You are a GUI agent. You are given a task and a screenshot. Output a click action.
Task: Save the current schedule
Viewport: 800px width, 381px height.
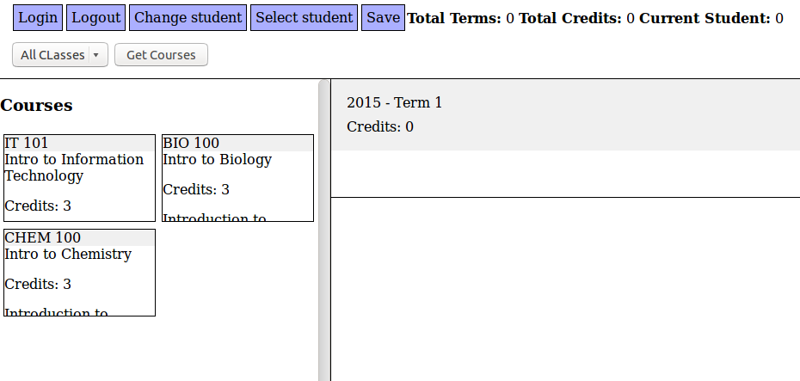coord(383,18)
